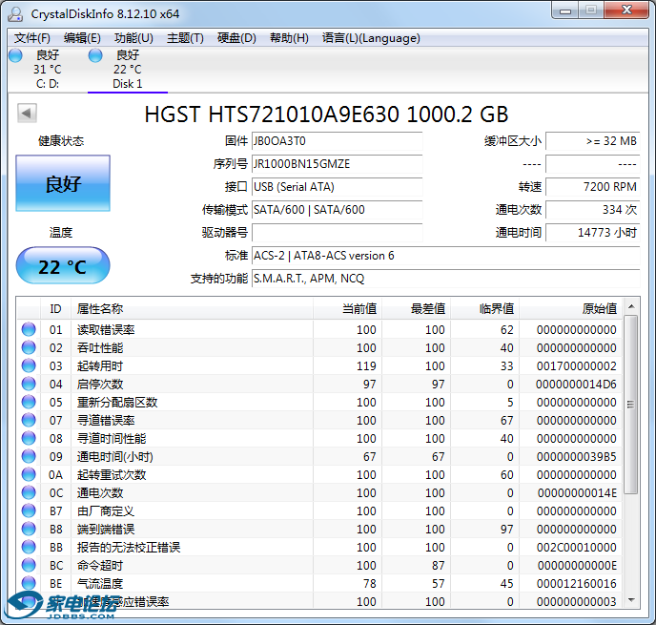Click the blue status orb for Disk 1
The width and height of the screenshot is (656, 625).
coord(95,55)
